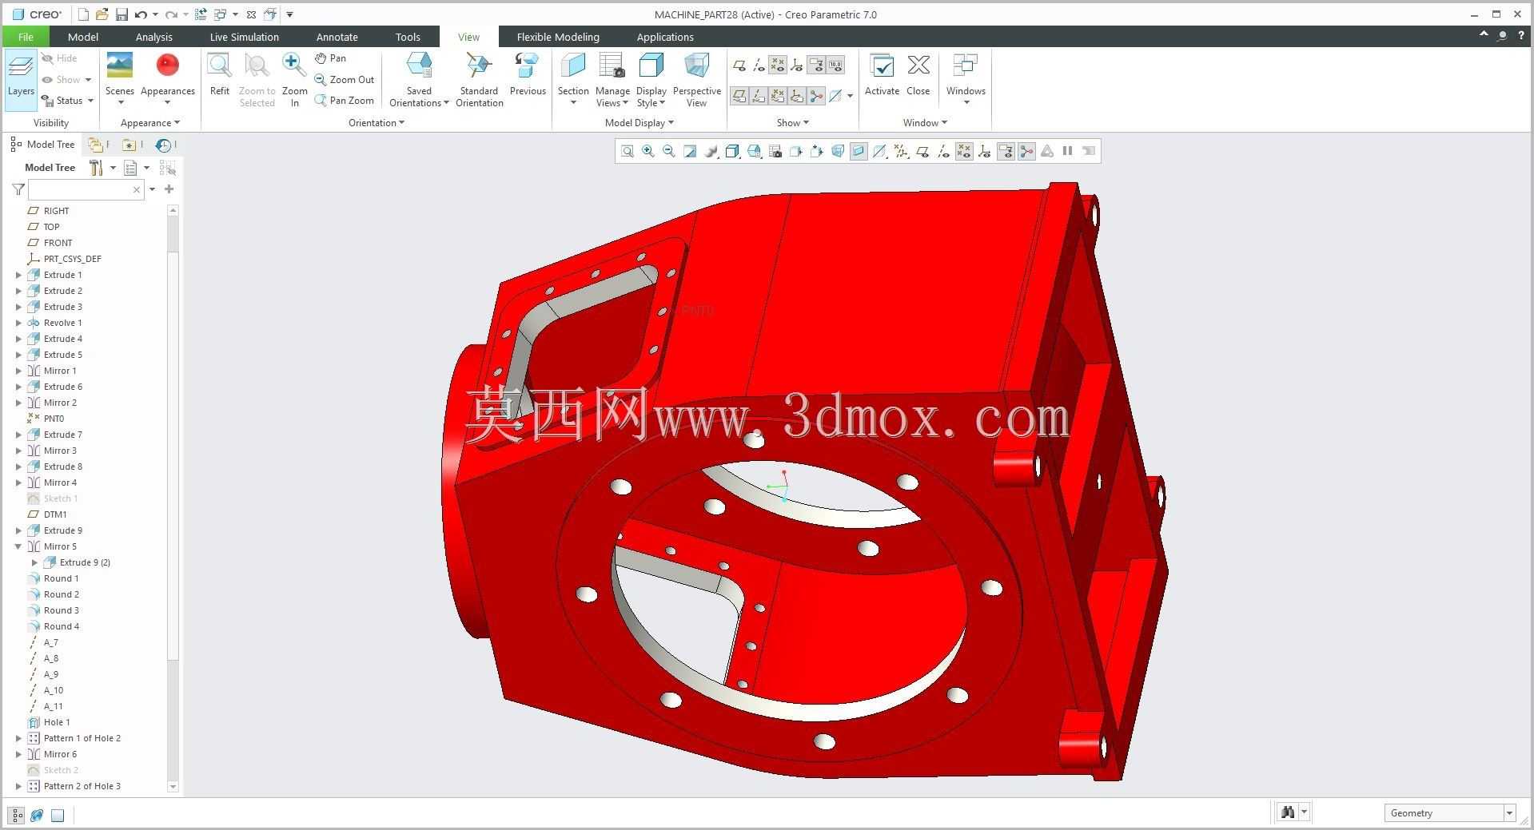Screen dimensions: 1534x830
Task: Click Zoom Out on the graphics toolbar
Action: (668, 151)
